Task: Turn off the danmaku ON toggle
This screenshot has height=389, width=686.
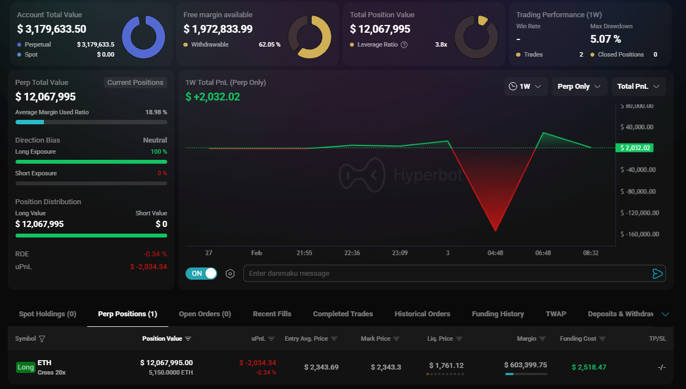Action: point(201,274)
